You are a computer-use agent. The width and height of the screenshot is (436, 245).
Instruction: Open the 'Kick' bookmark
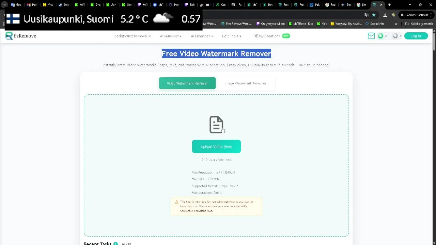(322, 24)
